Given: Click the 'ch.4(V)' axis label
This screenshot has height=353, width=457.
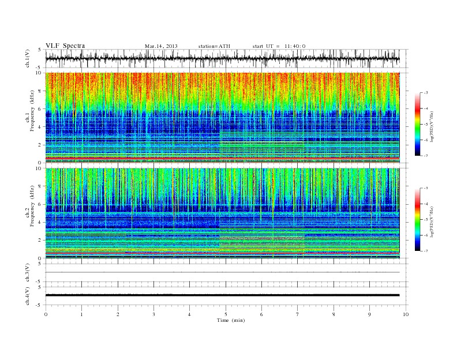Looking at the screenshot, I should click(28, 296).
